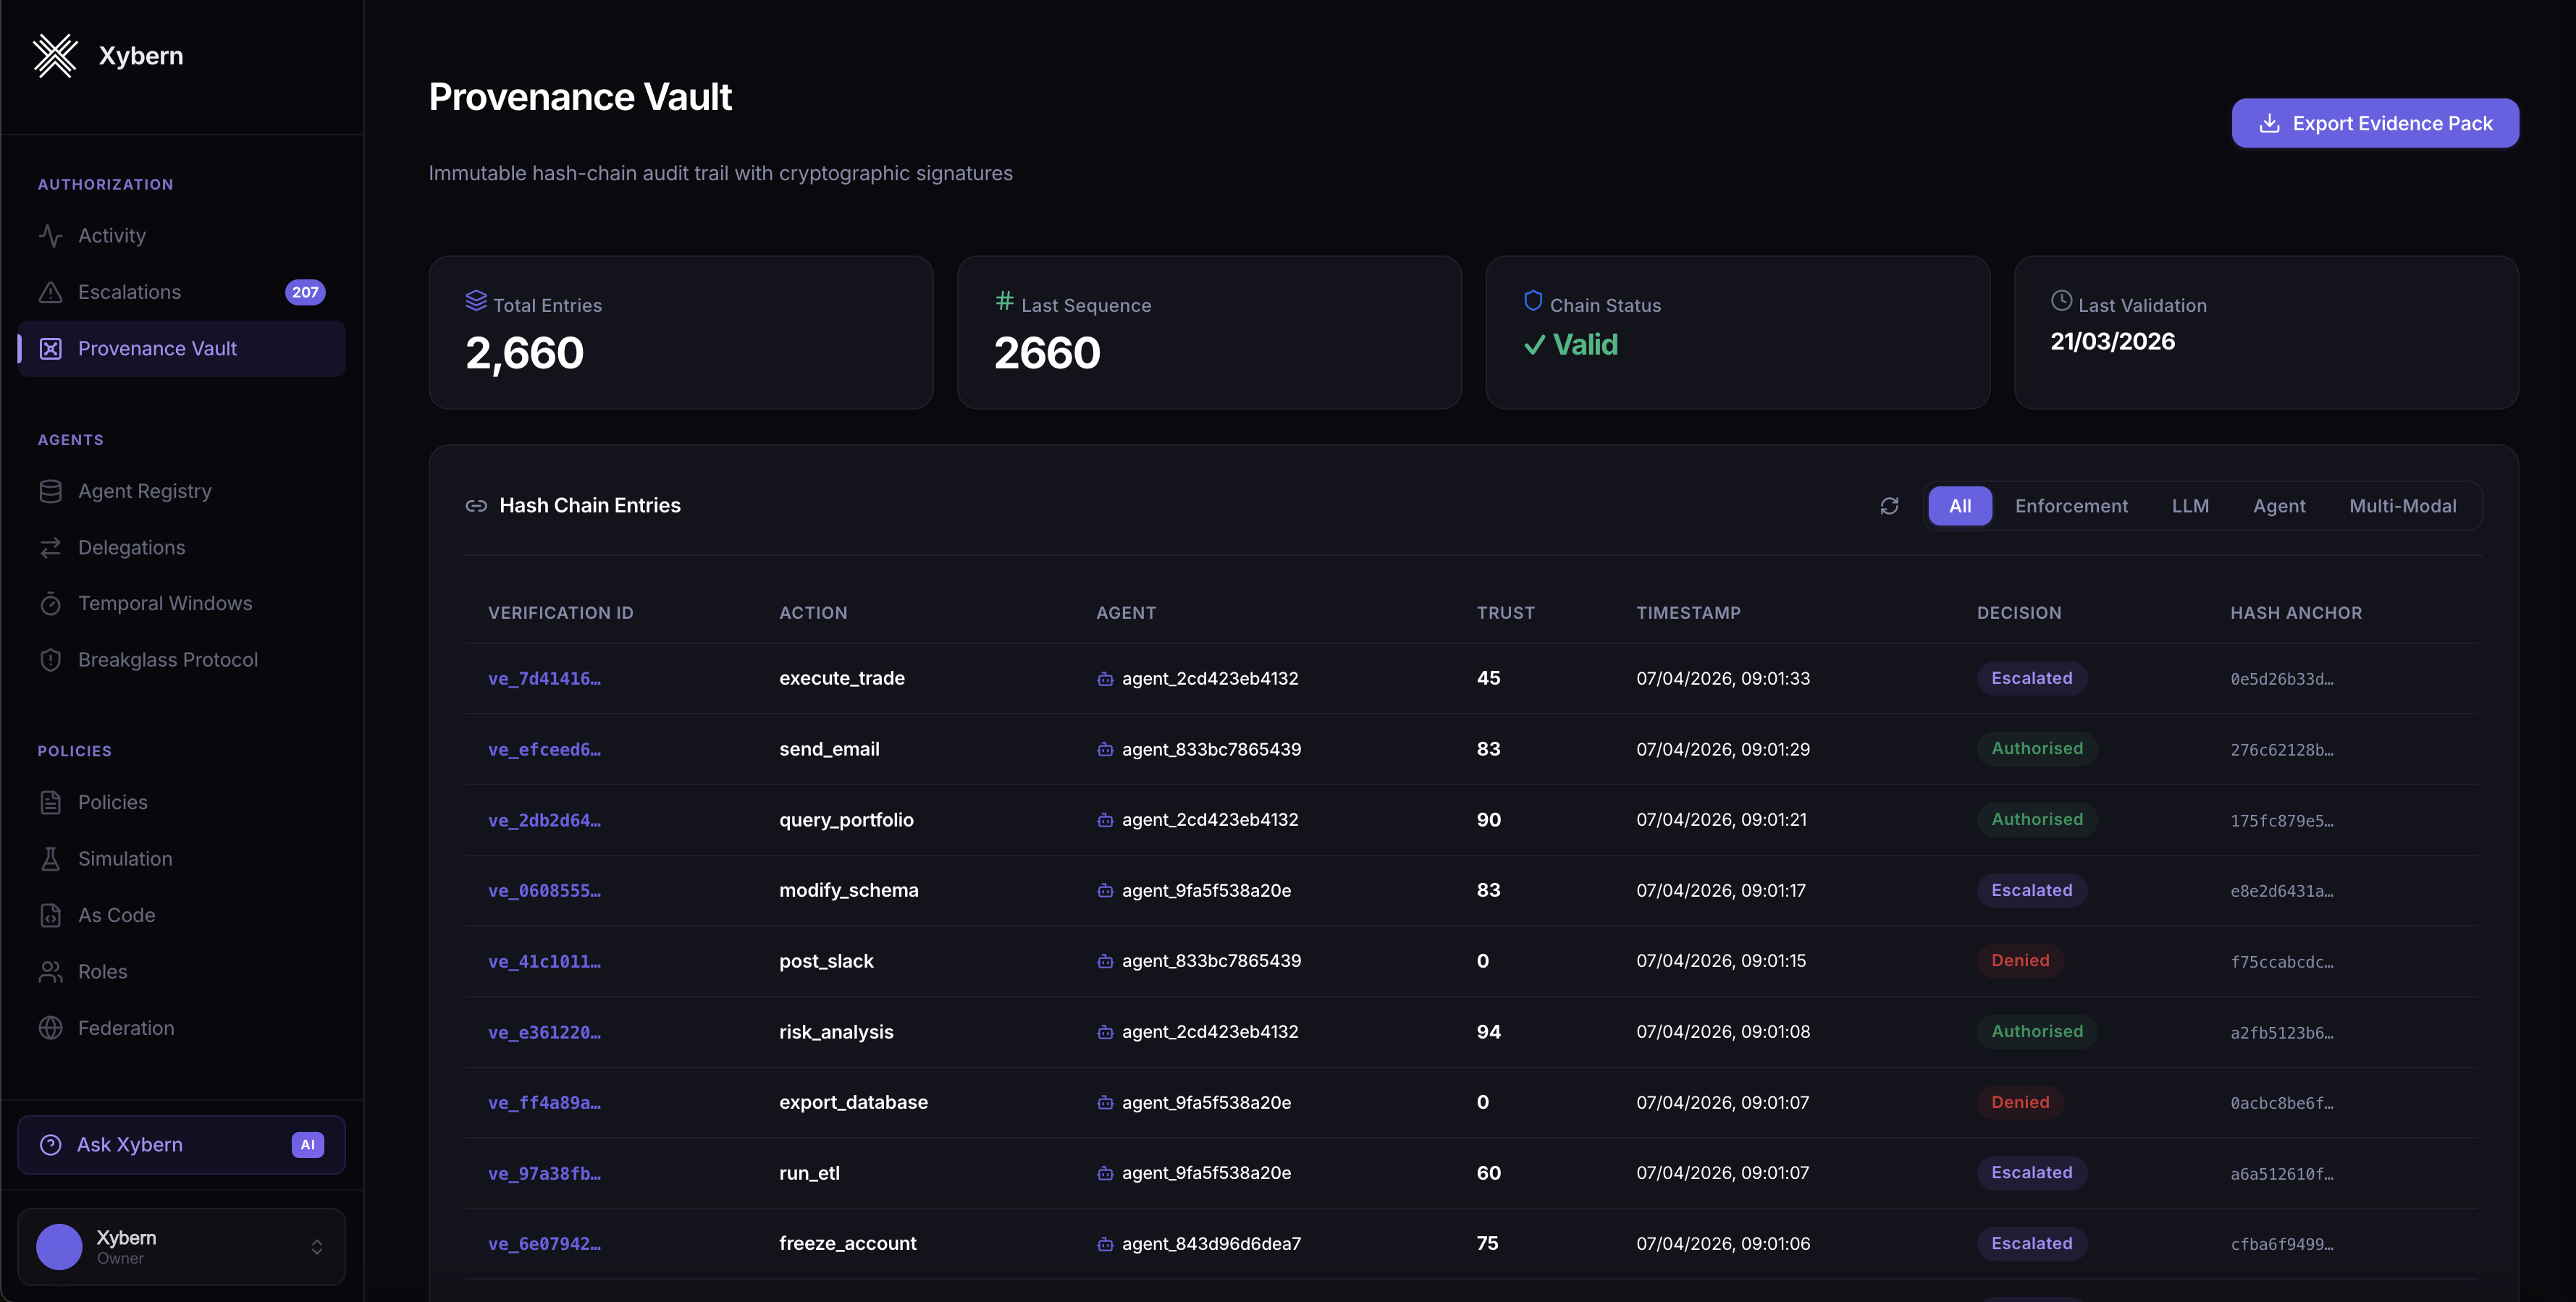Select the LLM entries filter
Viewport: 2576px width, 1302px height.
pyautogui.click(x=2190, y=505)
